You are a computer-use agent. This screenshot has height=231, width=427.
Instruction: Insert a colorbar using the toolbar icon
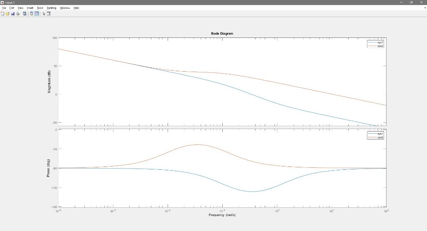[32, 14]
